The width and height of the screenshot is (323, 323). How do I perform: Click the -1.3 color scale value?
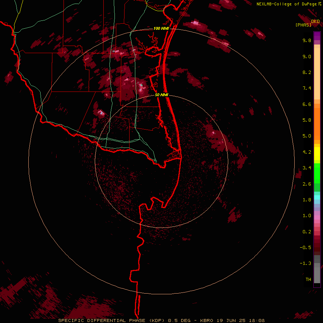click(305, 263)
